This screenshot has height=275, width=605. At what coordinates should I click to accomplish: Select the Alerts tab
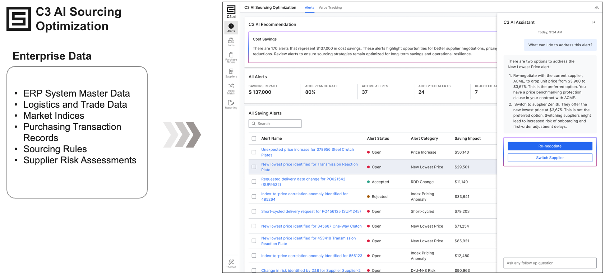[x=309, y=8]
